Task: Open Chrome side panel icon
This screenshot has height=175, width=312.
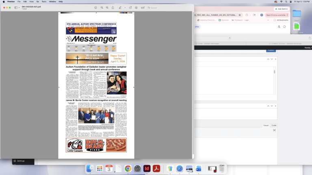Action: click(254, 15)
